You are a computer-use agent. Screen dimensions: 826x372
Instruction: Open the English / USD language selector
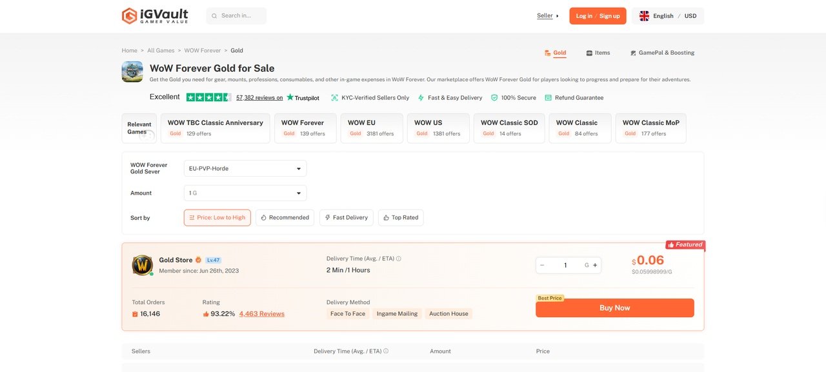pyautogui.click(x=668, y=16)
